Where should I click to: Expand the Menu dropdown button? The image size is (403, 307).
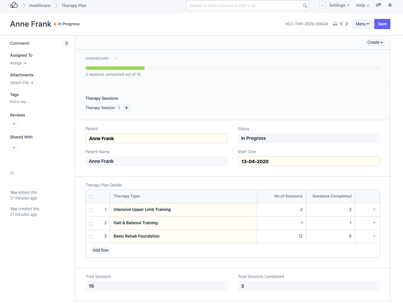pos(362,24)
